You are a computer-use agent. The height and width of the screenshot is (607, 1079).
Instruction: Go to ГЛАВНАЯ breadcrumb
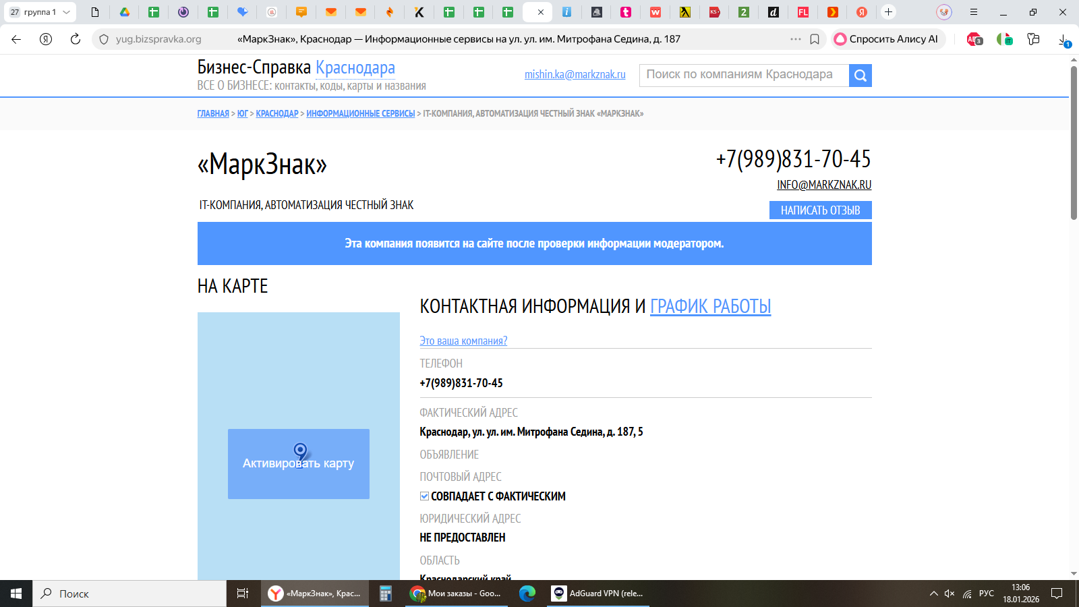pyautogui.click(x=213, y=113)
